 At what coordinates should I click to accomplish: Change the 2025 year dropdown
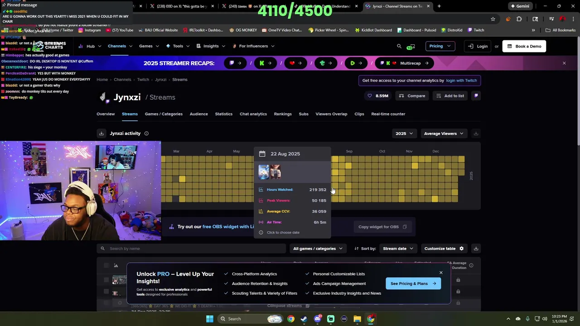click(x=404, y=134)
